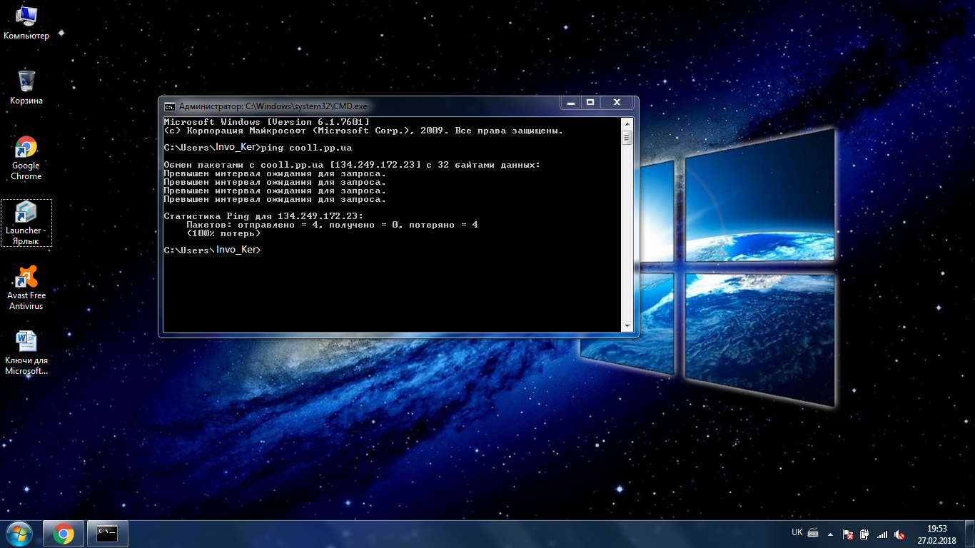Click the Show Desktop strip
This screenshot has width=975, height=548.
point(971,534)
